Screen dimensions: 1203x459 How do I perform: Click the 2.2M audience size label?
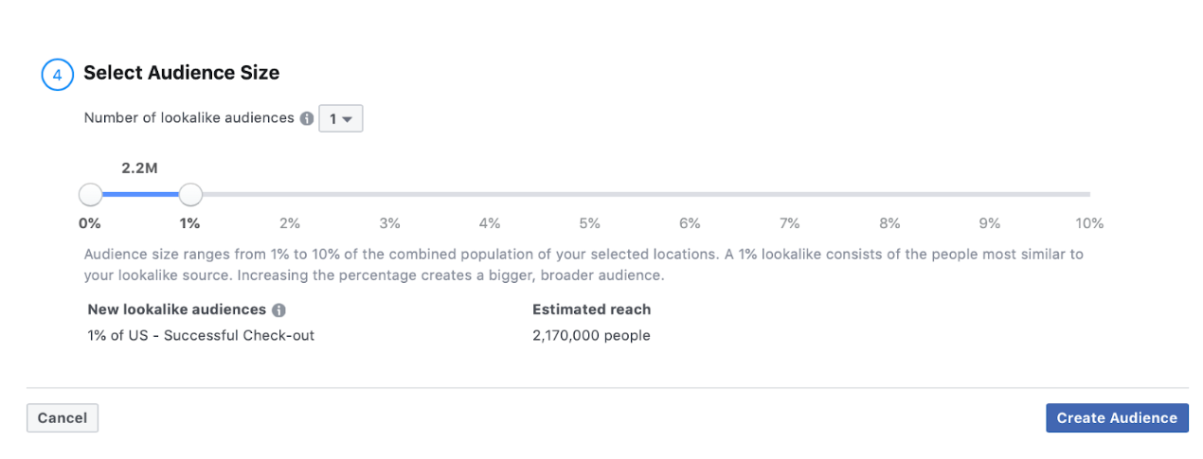coord(138,168)
